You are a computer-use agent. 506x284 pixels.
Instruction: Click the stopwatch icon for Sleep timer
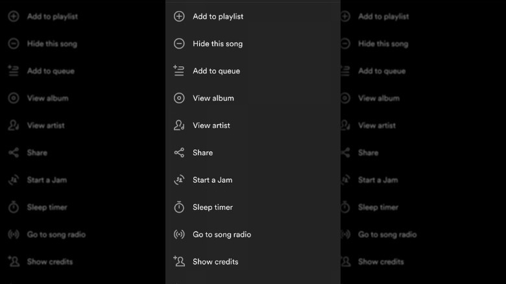179,207
